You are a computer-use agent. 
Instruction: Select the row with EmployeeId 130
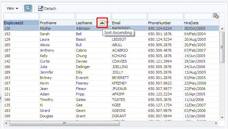(x=111, y=28)
